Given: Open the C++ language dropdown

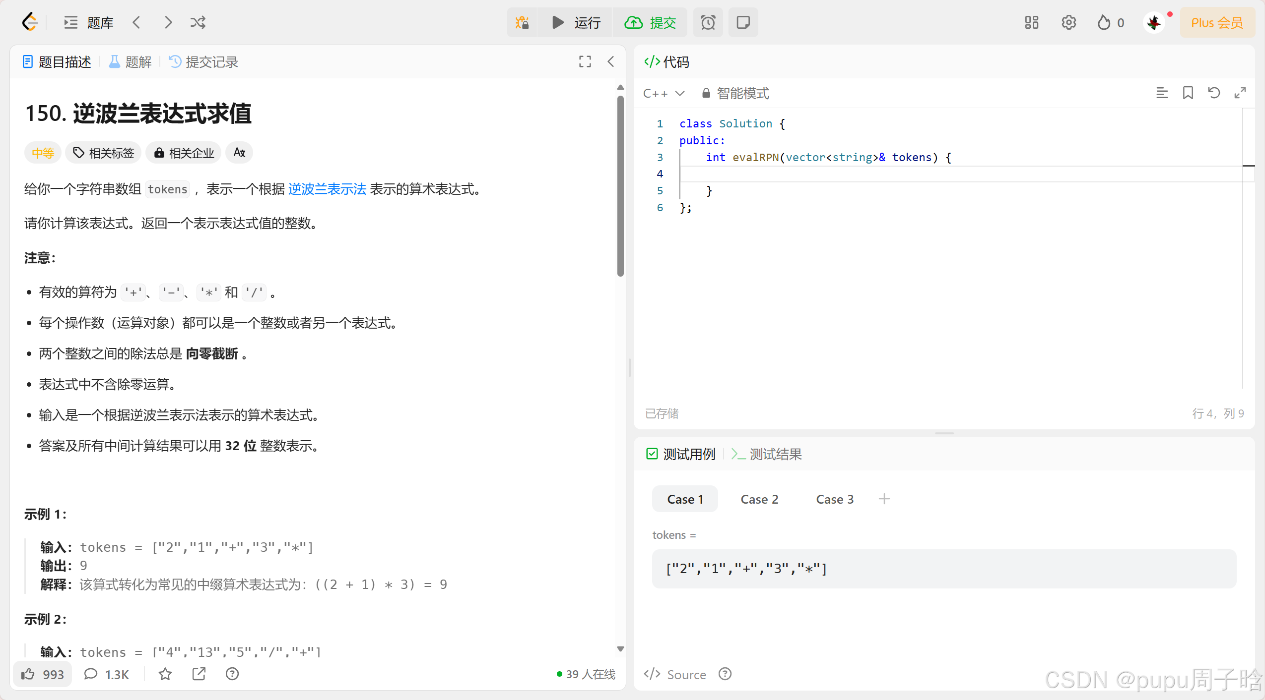Looking at the screenshot, I should [664, 93].
